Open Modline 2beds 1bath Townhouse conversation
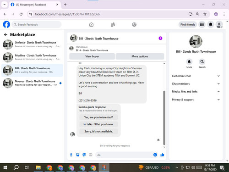 coord(32,57)
